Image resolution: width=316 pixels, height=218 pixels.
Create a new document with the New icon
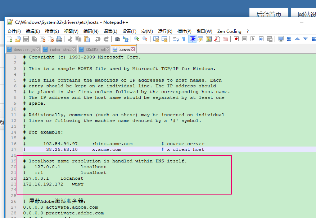point(9,39)
